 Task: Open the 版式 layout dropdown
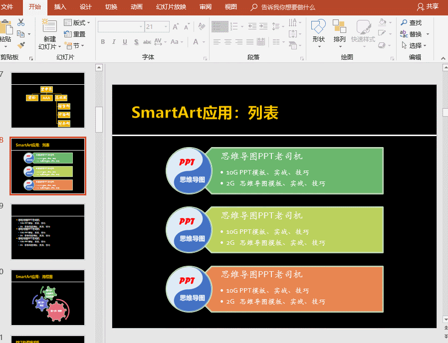77,22
